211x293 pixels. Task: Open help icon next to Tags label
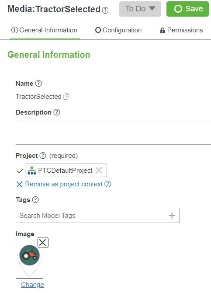[x=35, y=200]
